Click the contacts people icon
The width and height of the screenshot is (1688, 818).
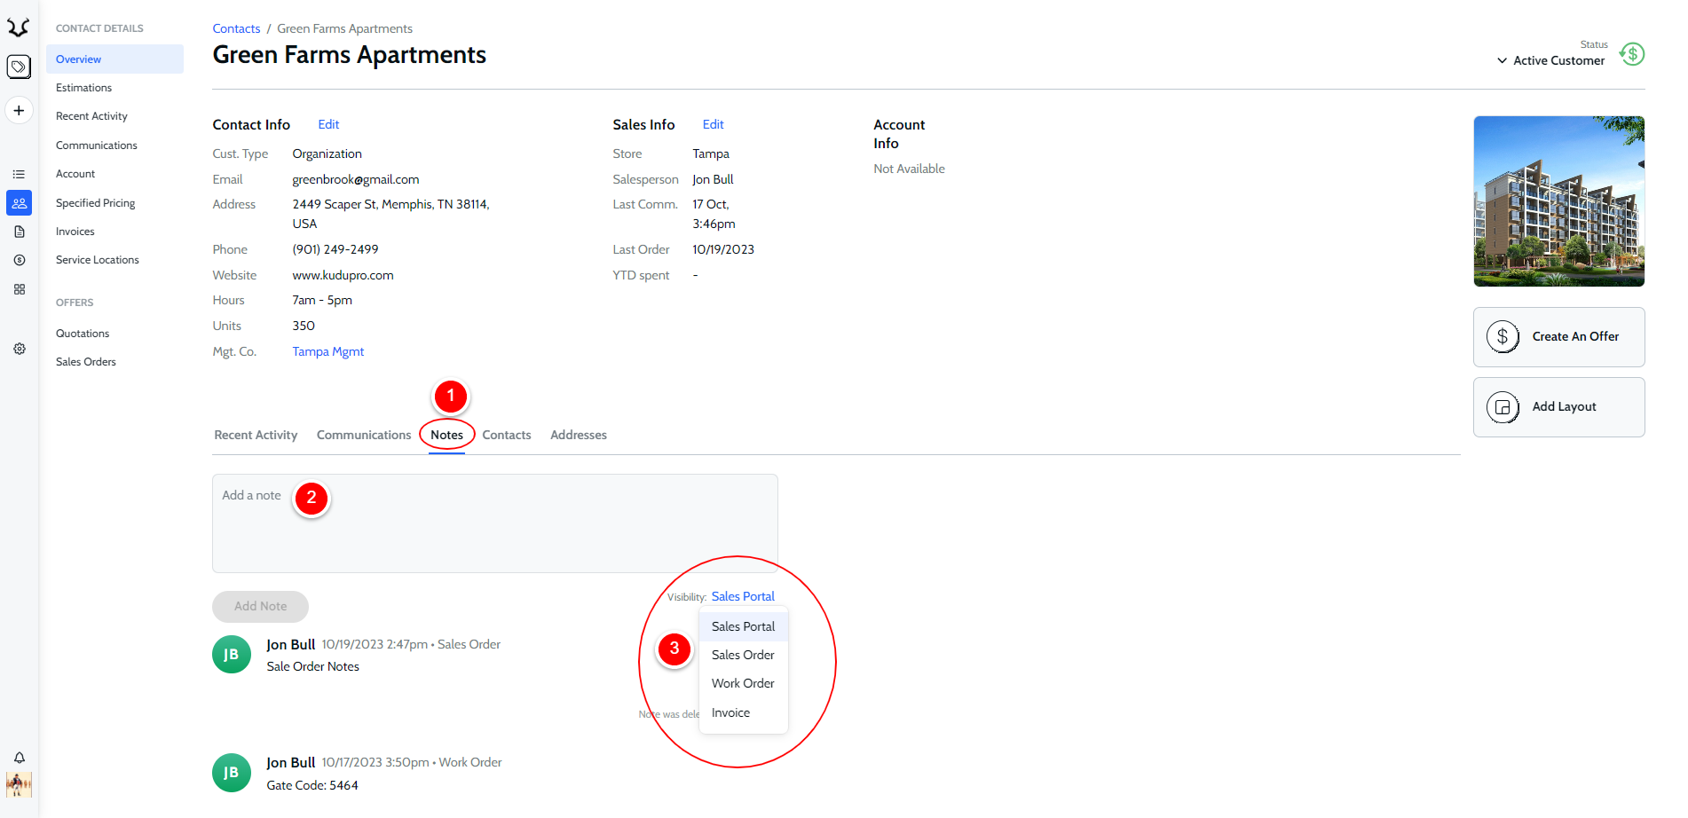[19, 203]
